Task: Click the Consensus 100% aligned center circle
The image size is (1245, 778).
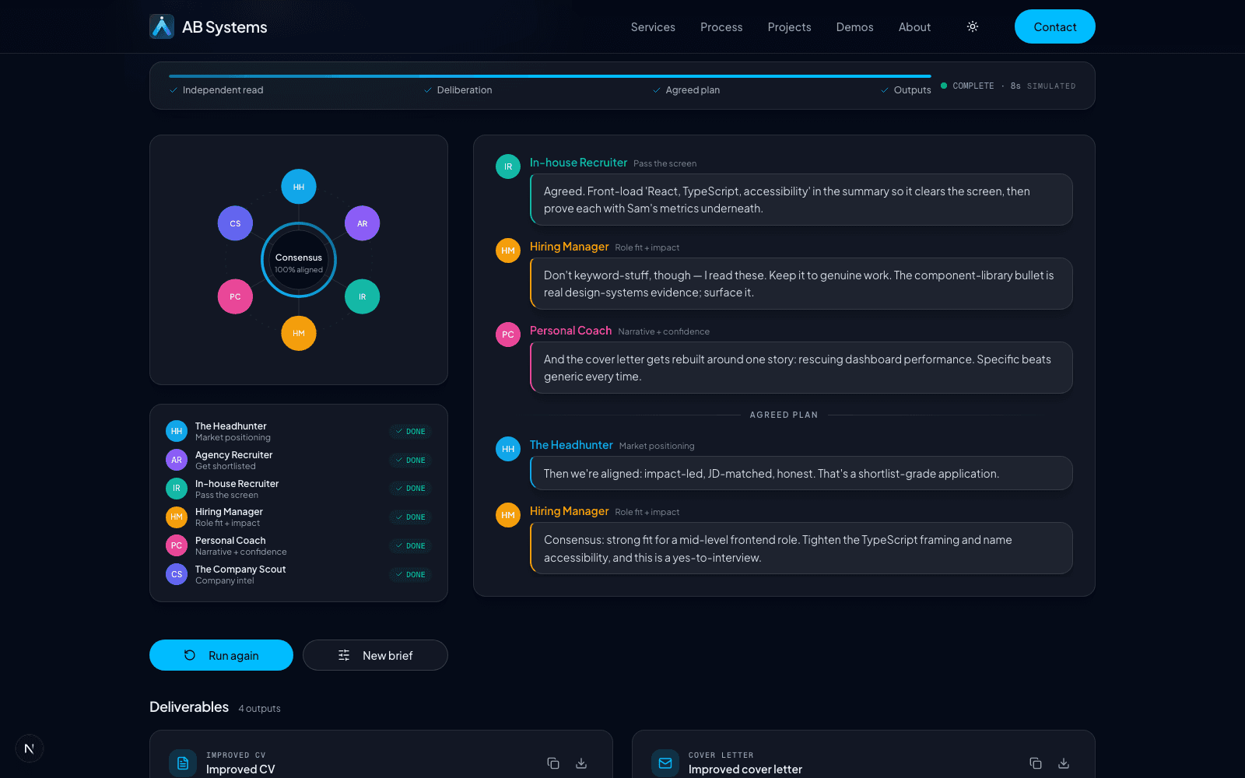Action: coord(299,260)
